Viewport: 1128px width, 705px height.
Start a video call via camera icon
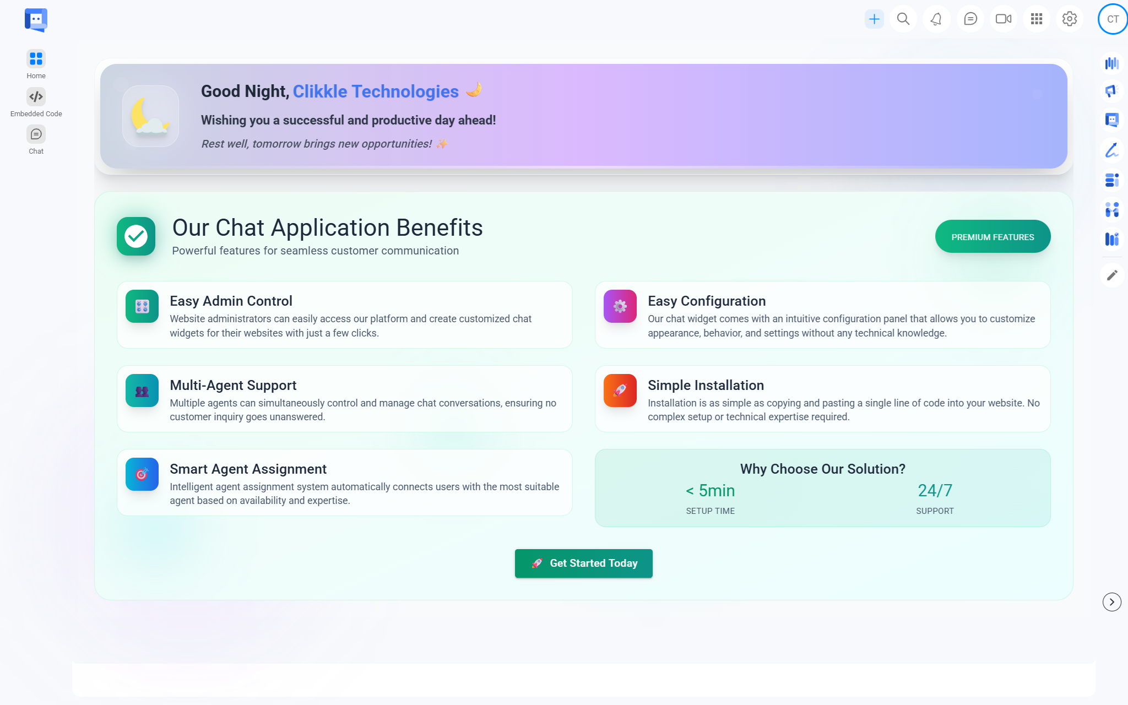[x=1003, y=19]
